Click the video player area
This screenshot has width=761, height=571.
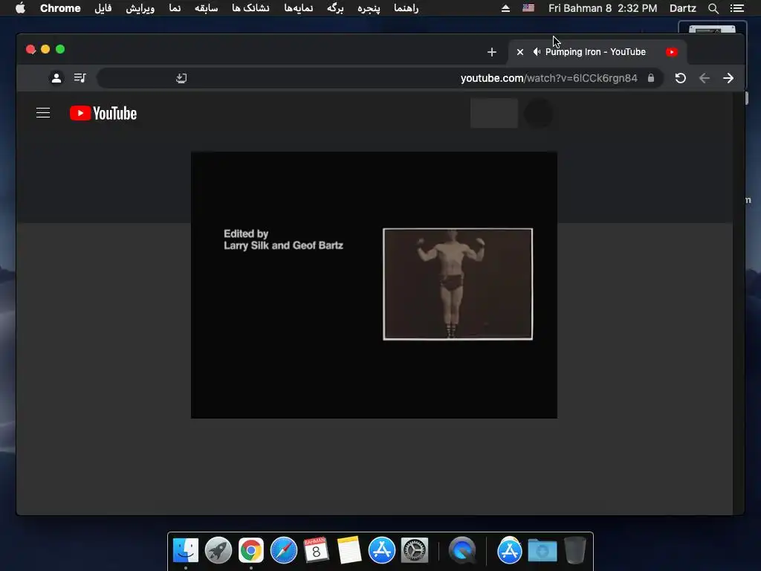click(374, 285)
